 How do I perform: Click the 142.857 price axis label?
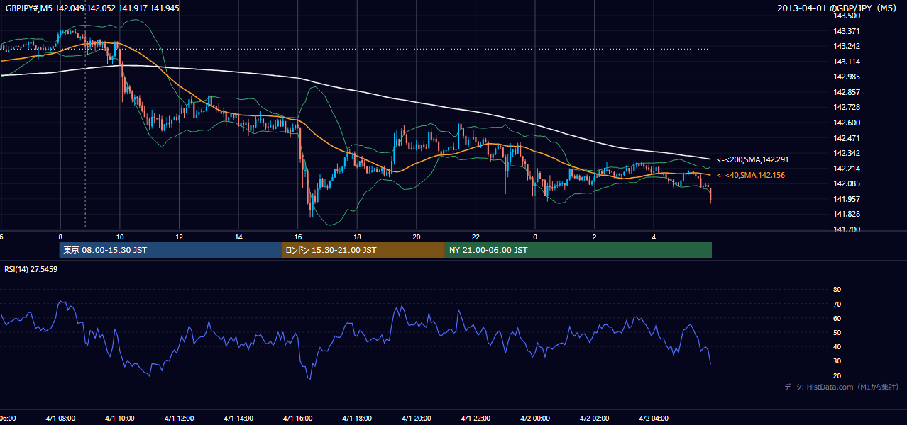845,92
